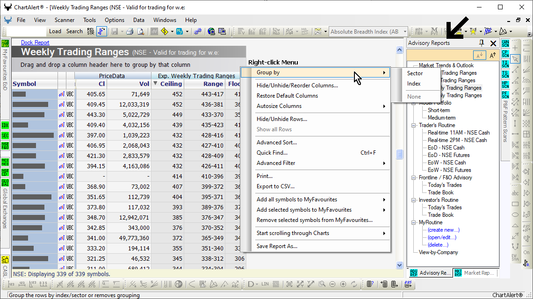
Task: Expand the Group by submenu arrow
Action: pos(384,72)
